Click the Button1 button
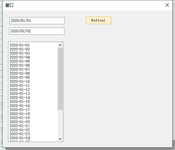The height and width of the screenshot is (150, 175). pyautogui.click(x=98, y=20)
